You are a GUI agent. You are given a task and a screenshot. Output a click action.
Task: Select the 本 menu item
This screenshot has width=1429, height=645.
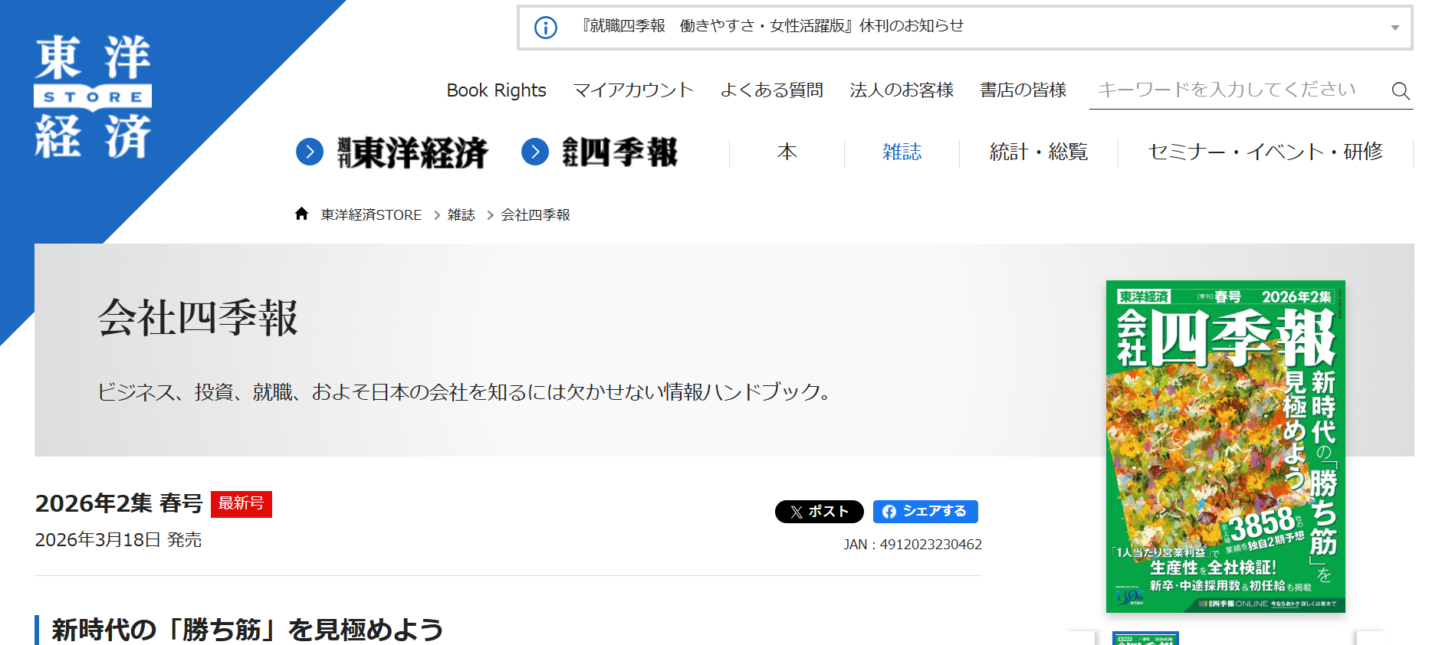(x=787, y=152)
